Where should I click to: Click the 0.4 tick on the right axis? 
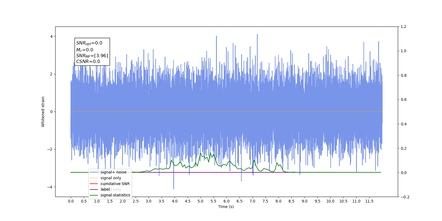click(x=404, y=124)
